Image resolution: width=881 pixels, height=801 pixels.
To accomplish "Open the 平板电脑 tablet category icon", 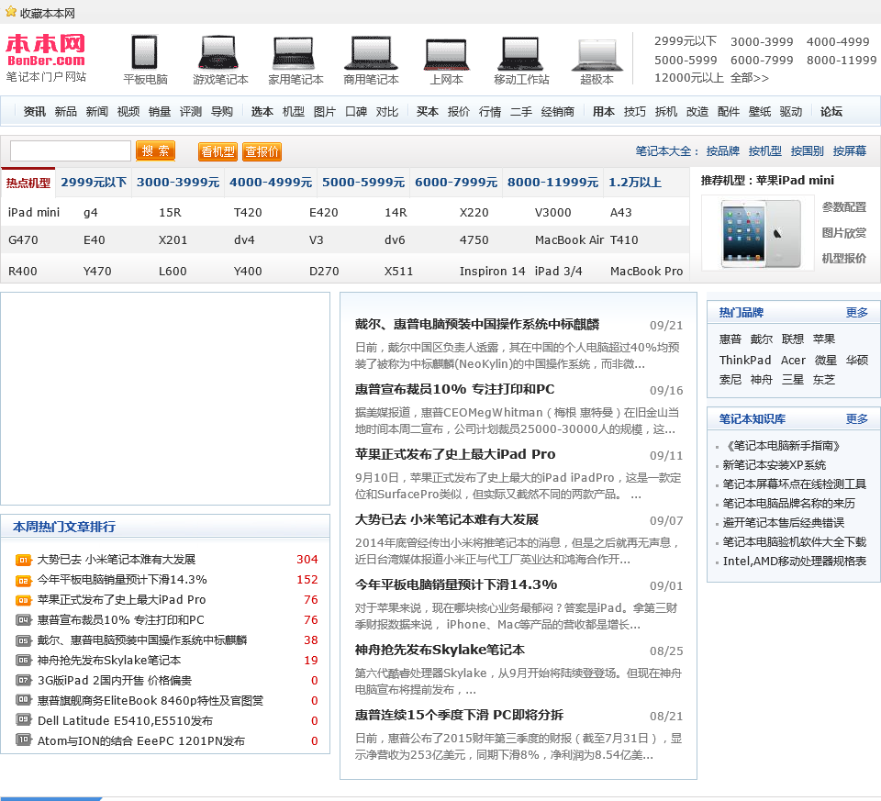I will point(145,52).
